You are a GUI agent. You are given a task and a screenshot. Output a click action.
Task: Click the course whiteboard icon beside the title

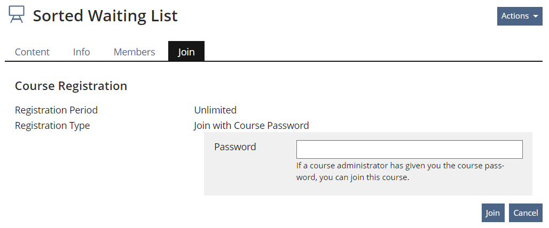pyautogui.click(x=17, y=15)
